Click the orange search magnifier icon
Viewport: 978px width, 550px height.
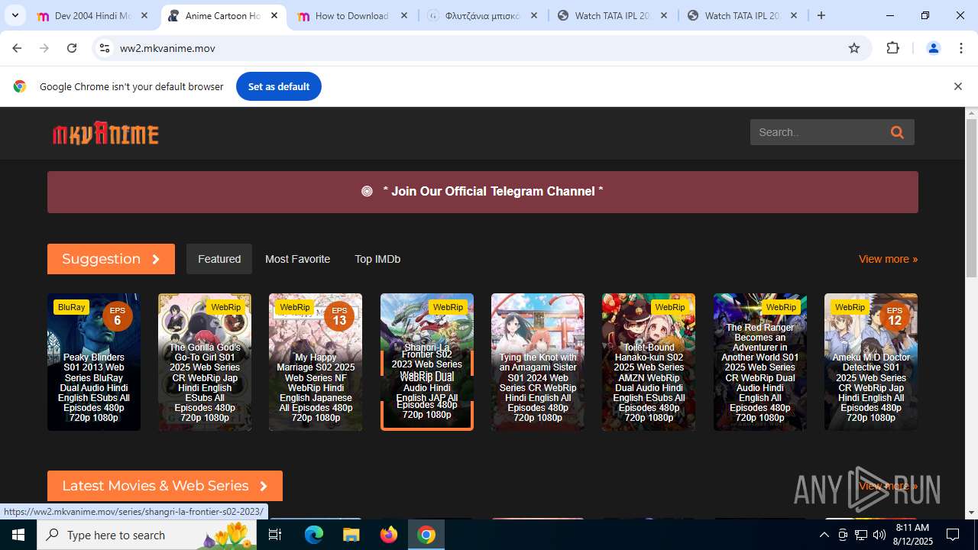click(x=897, y=132)
